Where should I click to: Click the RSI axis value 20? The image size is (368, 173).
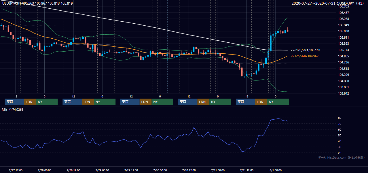click(x=340, y=153)
